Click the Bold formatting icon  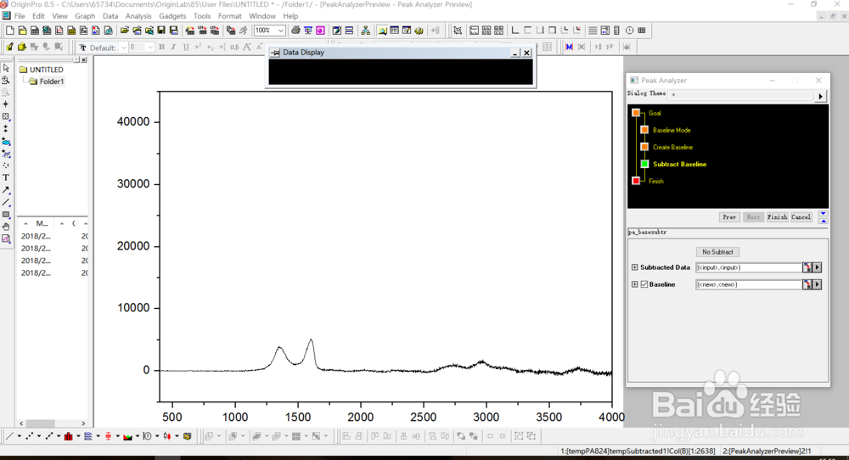point(161,47)
